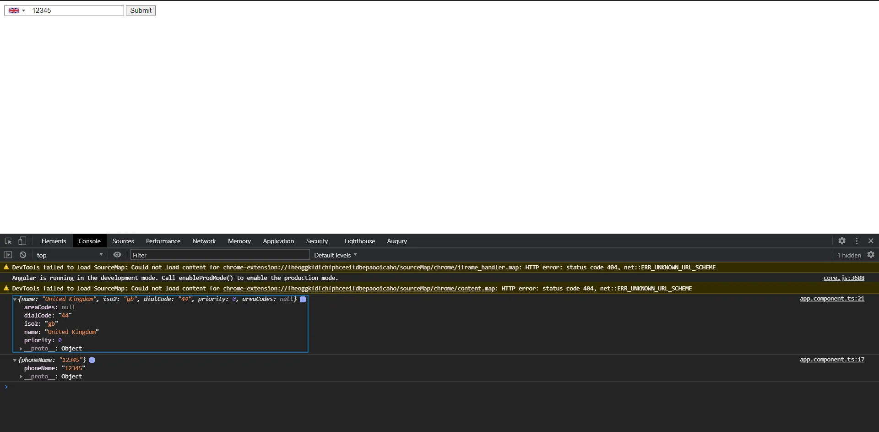
Task: Switch to the Console tab
Action: 89,241
